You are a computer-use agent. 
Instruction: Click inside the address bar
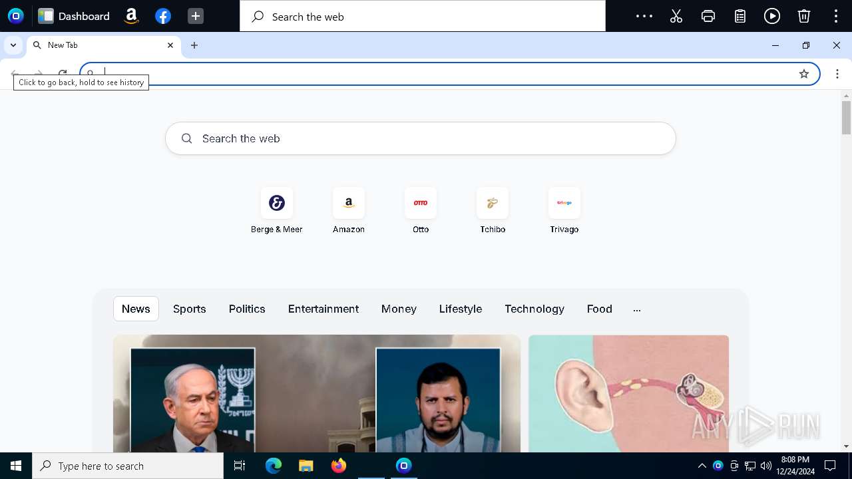point(449,74)
